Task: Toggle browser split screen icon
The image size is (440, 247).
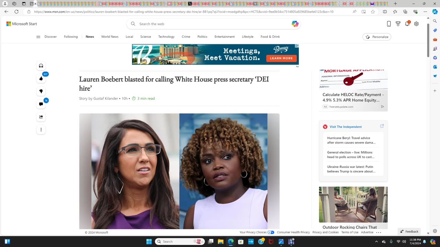Action: pyautogui.click(x=385, y=12)
